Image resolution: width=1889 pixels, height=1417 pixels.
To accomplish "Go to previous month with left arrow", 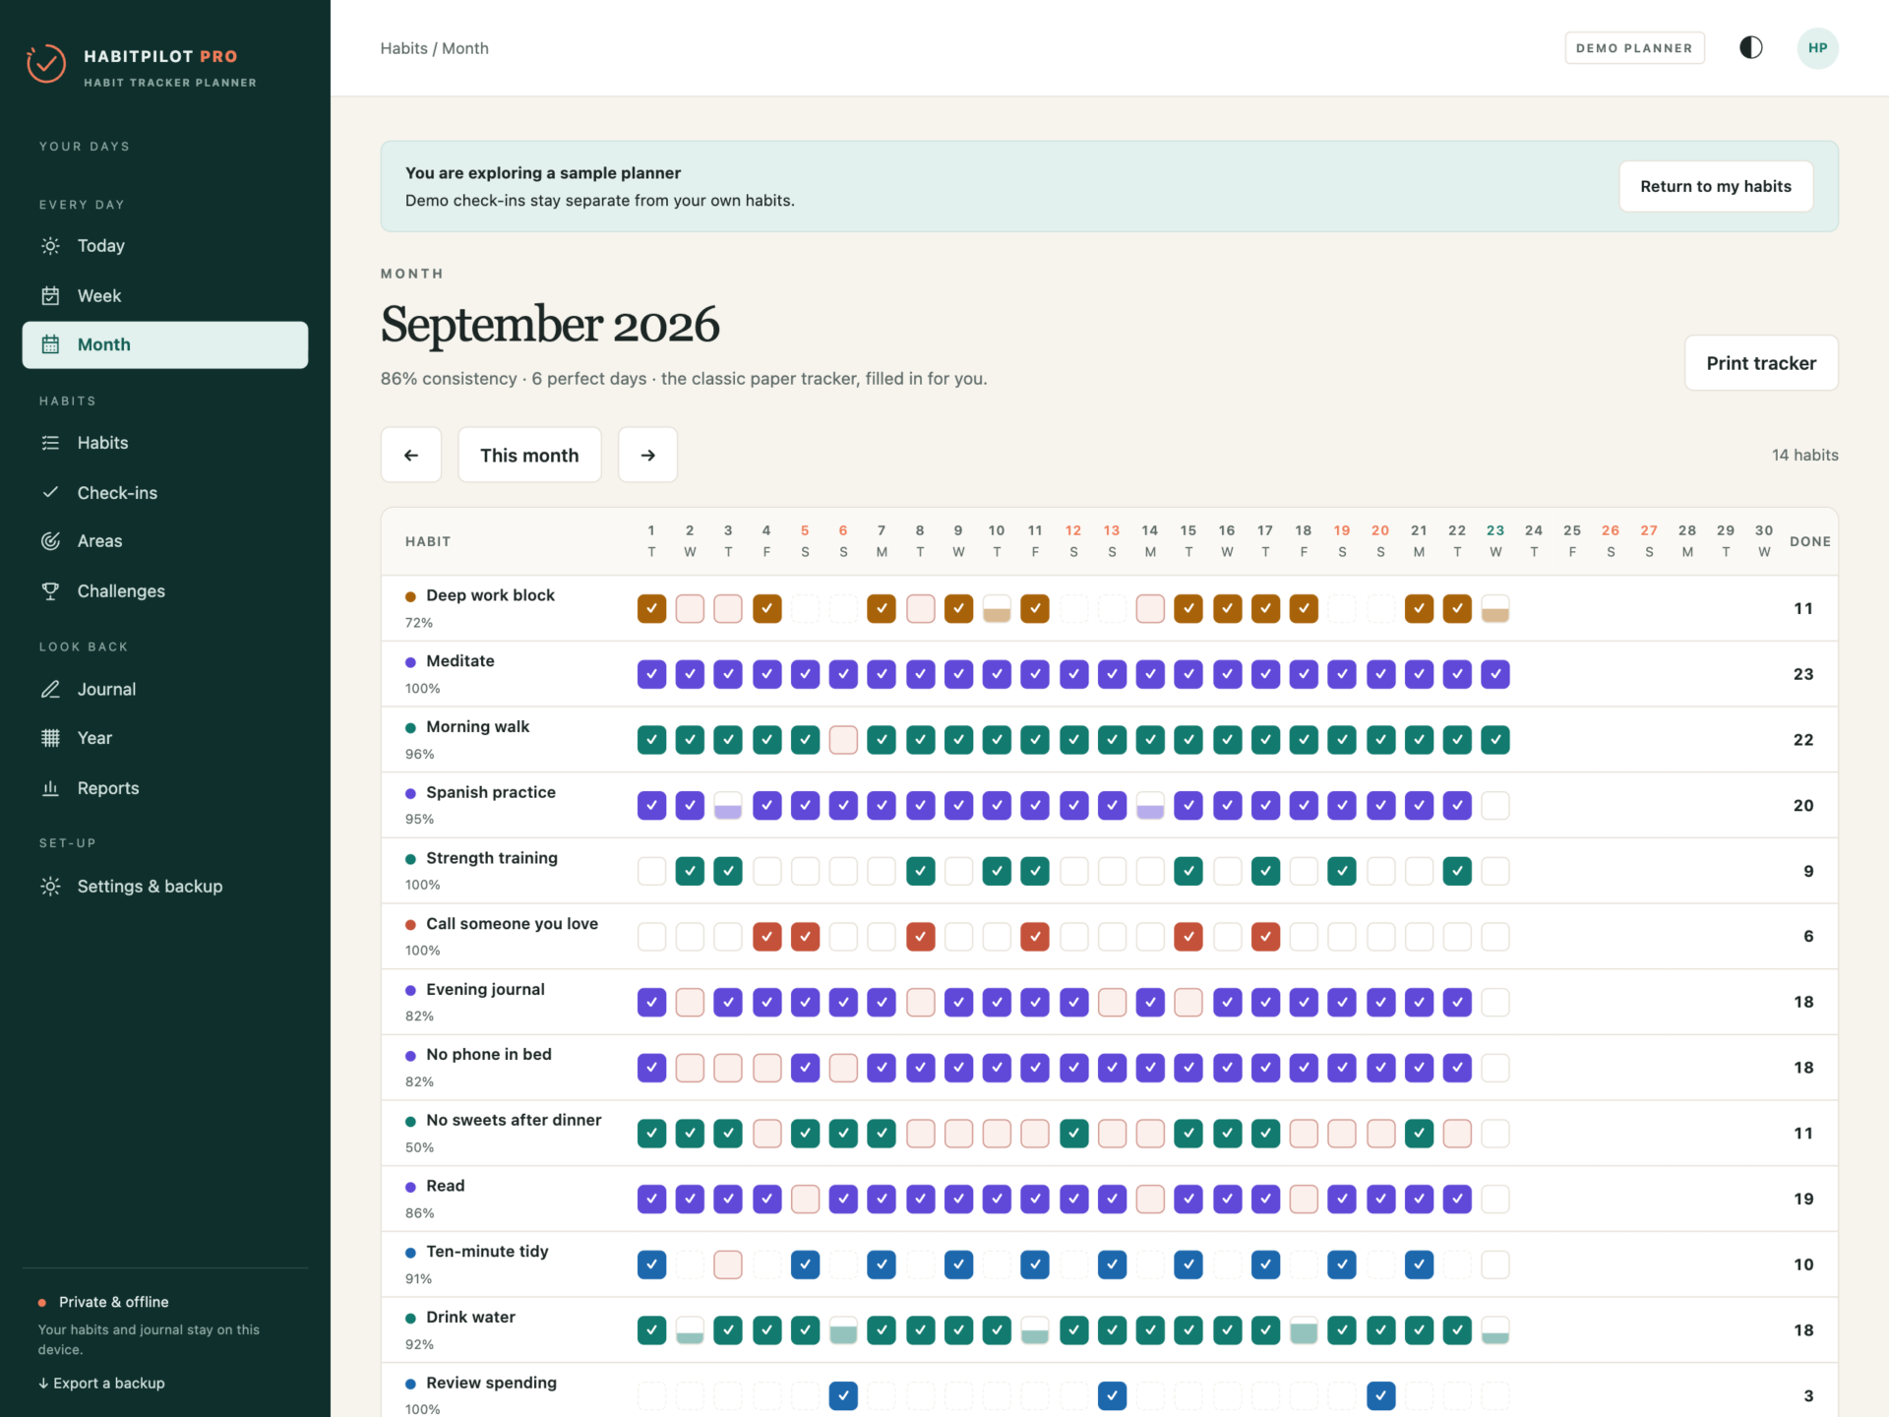I will coord(411,455).
